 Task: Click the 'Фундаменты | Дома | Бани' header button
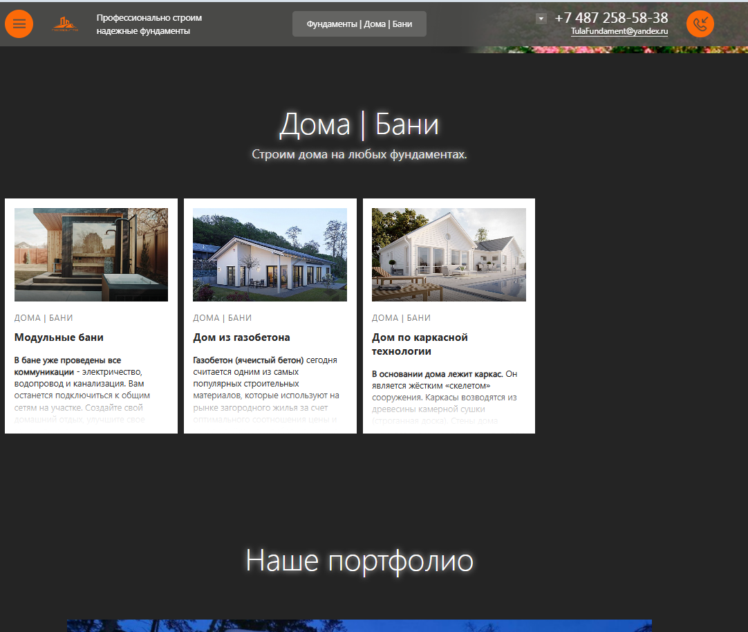(x=359, y=24)
